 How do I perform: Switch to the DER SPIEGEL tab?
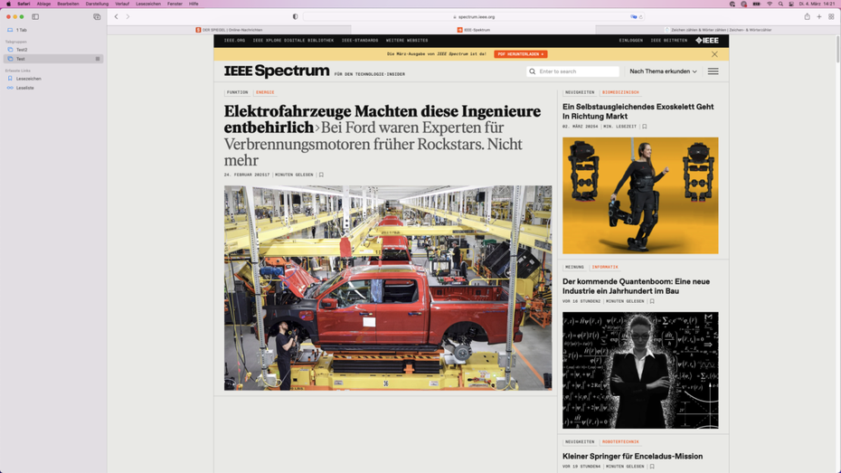(x=229, y=30)
